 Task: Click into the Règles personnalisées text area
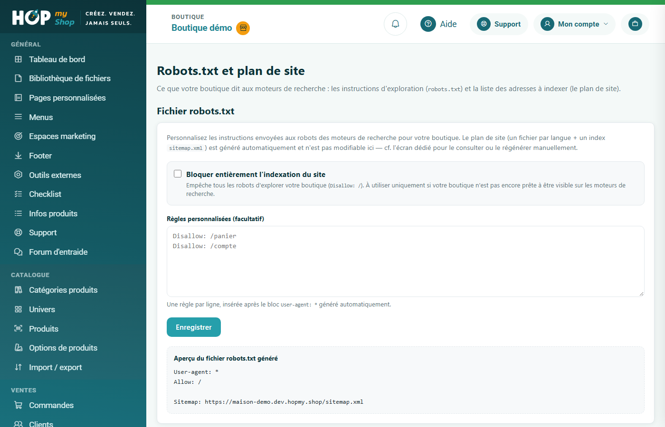pyautogui.click(x=405, y=261)
